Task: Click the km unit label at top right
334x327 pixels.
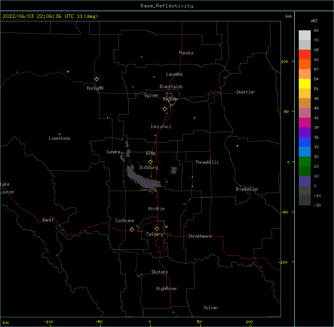Action: pyautogui.click(x=289, y=16)
